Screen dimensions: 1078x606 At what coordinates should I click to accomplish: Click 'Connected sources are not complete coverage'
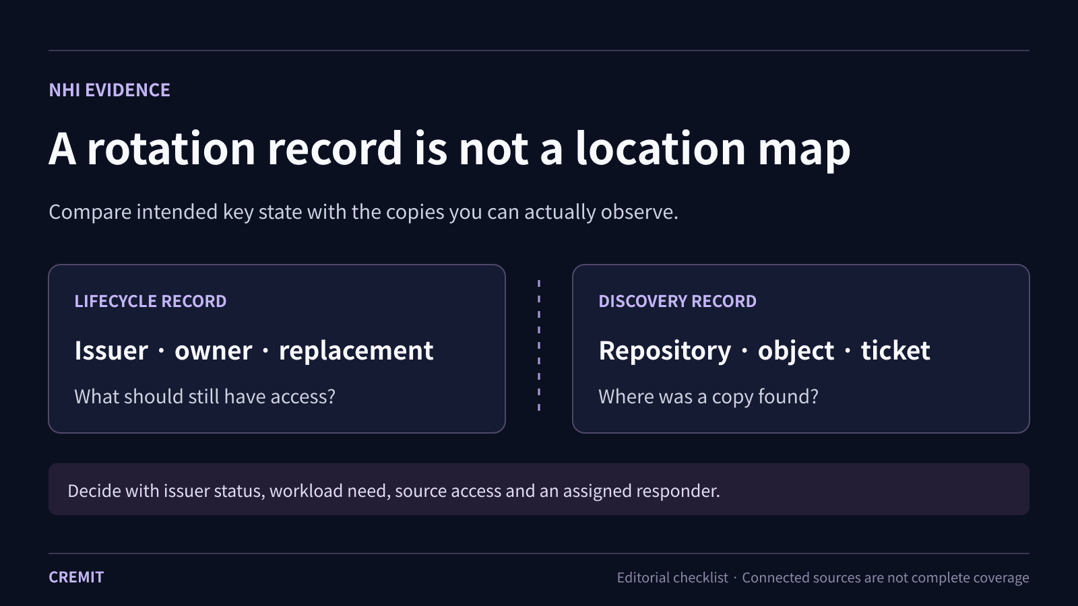click(x=885, y=578)
